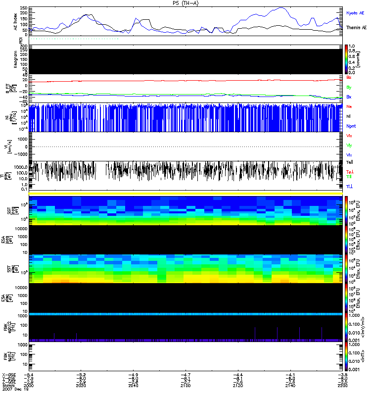Click the FBK nT color bar at bottom
371x396 pixels.
[x=347, y=356]
